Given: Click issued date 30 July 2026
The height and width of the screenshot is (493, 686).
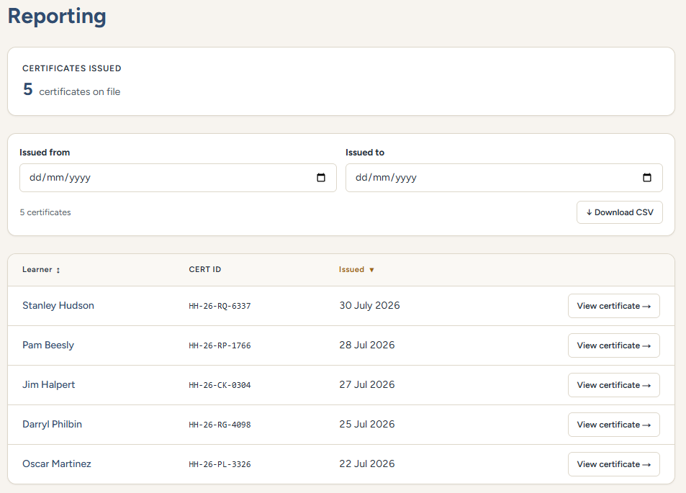Looking at the screenshot, I should pos(370,305).
